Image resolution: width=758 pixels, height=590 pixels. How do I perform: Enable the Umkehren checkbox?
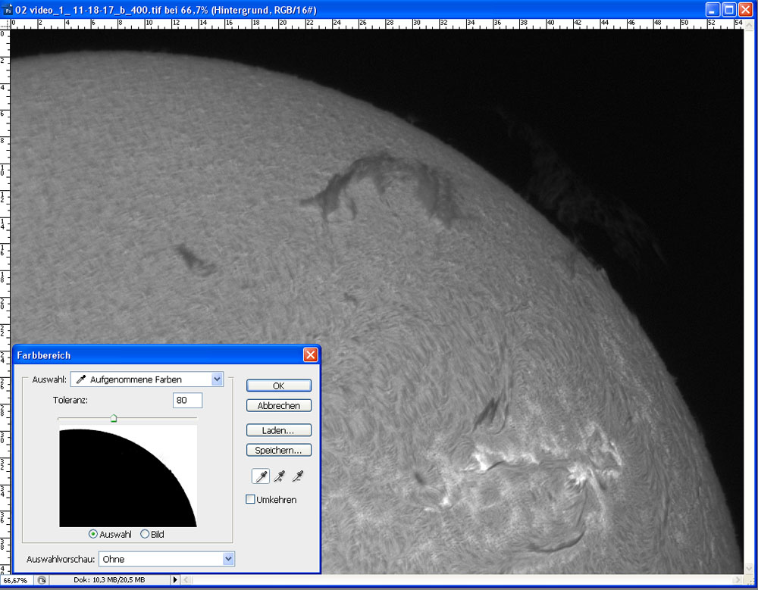point(250,499)
